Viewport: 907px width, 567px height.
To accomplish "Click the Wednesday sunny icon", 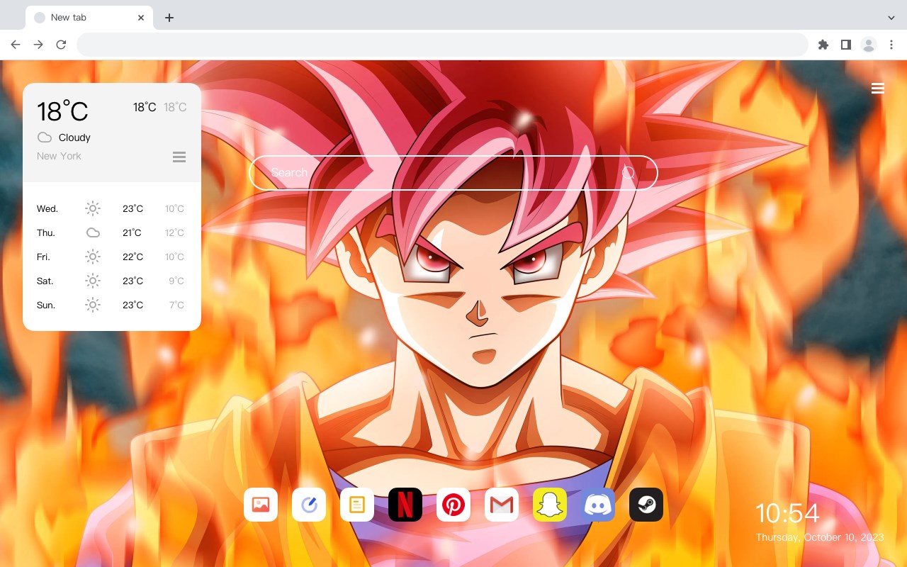I will 93,208.
